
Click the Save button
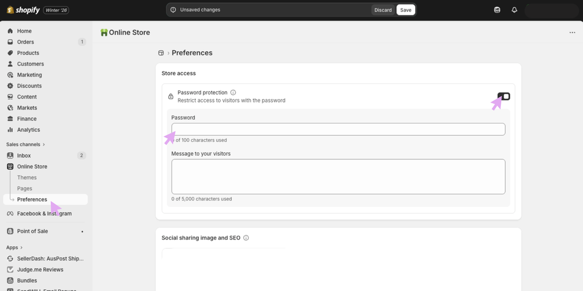tap(406, 10)
